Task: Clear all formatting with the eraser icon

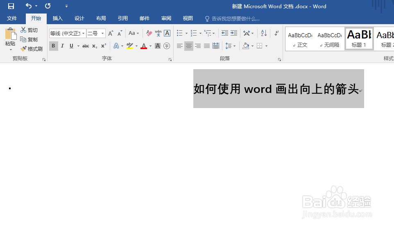Action: [149, 33]
